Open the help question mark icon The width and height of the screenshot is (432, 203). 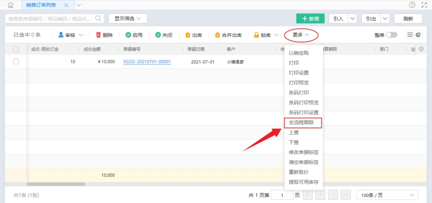point(412,5)
